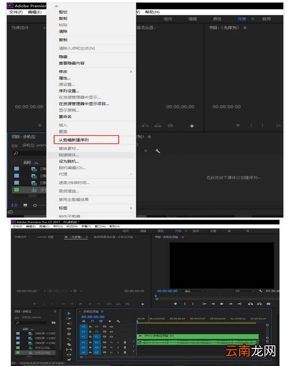Open workspace overflow chevron in bottom window

(248, 231)
